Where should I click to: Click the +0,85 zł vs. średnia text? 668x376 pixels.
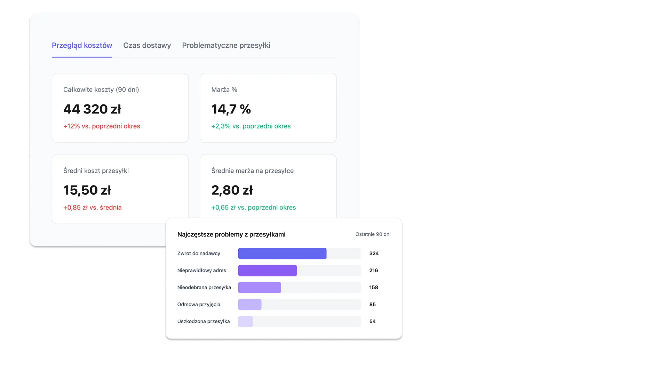pyautogui.click(x=92, y=207)
